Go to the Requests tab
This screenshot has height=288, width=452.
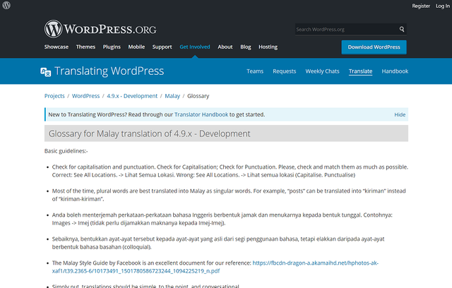[x=284, y=71]
